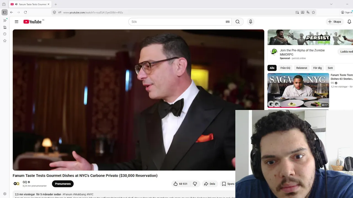
Task: Open site settings icon beside URL
Action: (60, 12)
